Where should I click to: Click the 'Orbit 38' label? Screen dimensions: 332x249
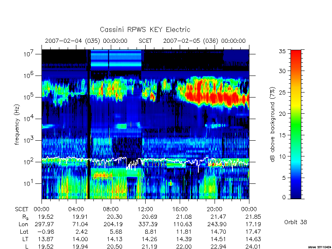295,222
